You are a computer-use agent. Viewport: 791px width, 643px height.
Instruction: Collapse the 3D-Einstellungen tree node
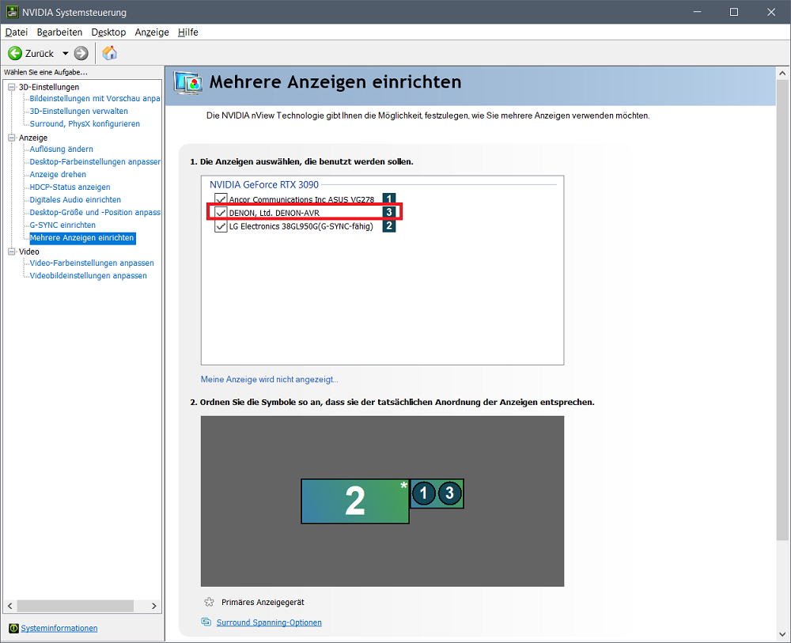(x=12, y=87)
